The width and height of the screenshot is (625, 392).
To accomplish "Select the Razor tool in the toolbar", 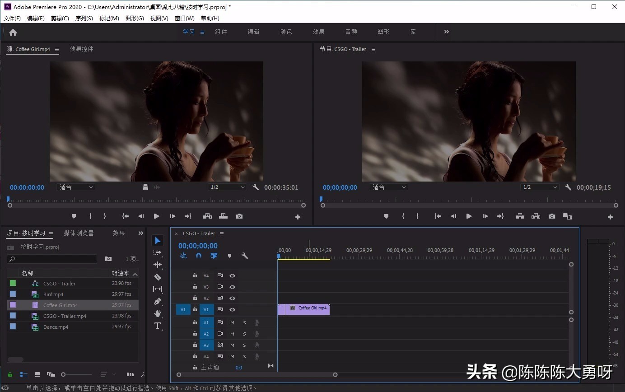I will (158, 277).
